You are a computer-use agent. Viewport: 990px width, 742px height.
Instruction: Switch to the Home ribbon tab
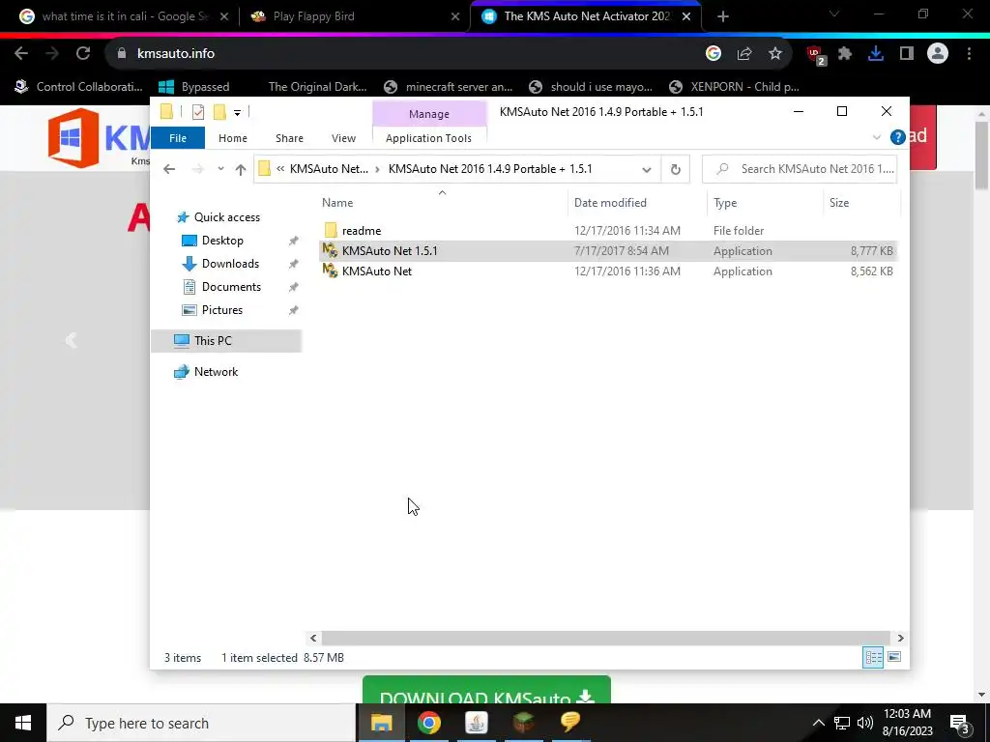(232, 138)
